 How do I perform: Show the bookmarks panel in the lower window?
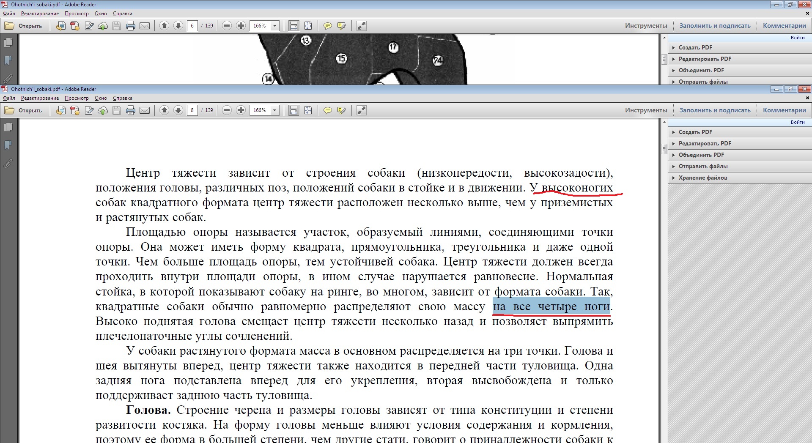pyautogui.click(x=8, y=145)
